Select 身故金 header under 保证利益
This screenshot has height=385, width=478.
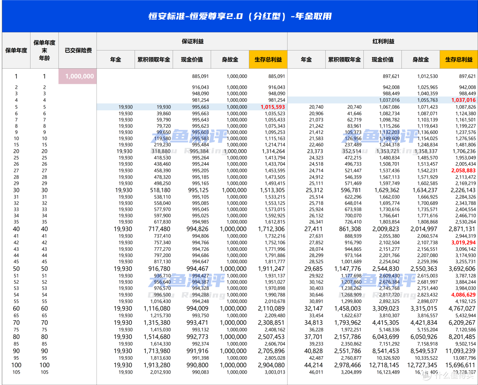pos(230,59)
